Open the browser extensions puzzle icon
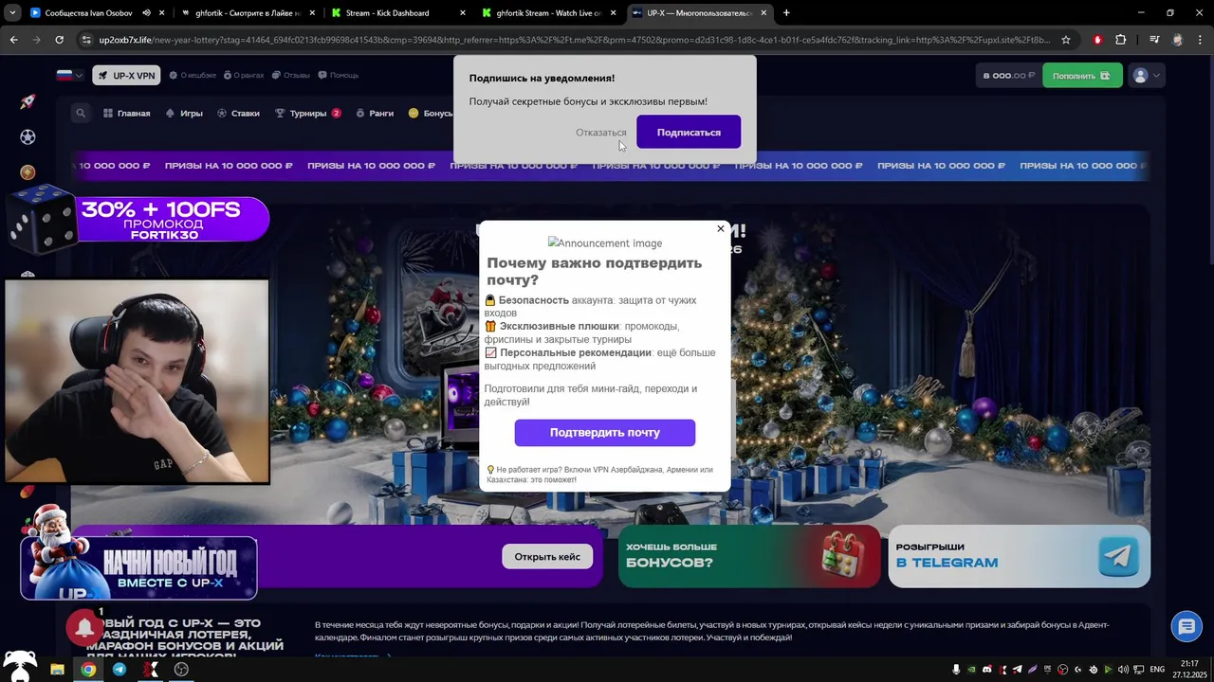This screenshot has height=682, width=1214. pyautogui.click(x=1121, y=40)
